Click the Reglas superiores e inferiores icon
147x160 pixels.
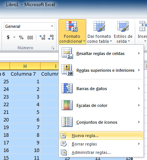coord(67,70)
